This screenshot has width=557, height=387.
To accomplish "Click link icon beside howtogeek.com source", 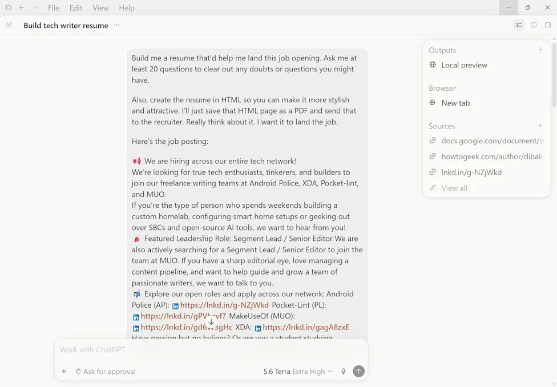I will pyautogui.click(x=433, y=156).
